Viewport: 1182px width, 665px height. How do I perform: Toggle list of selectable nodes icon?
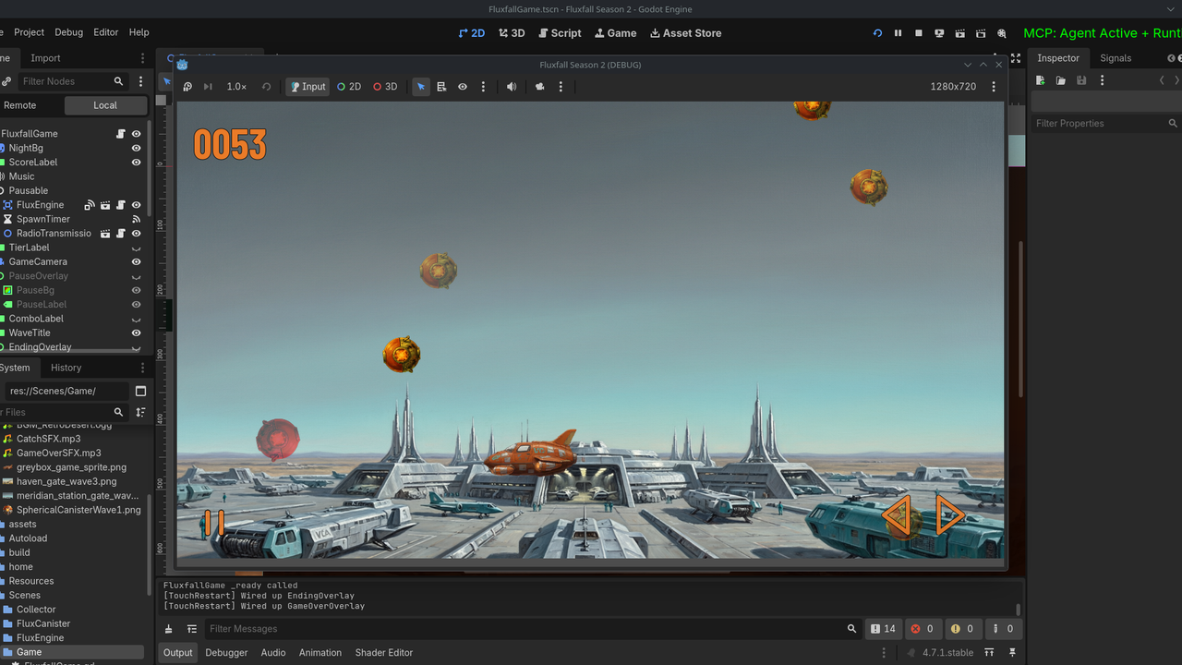441,87
